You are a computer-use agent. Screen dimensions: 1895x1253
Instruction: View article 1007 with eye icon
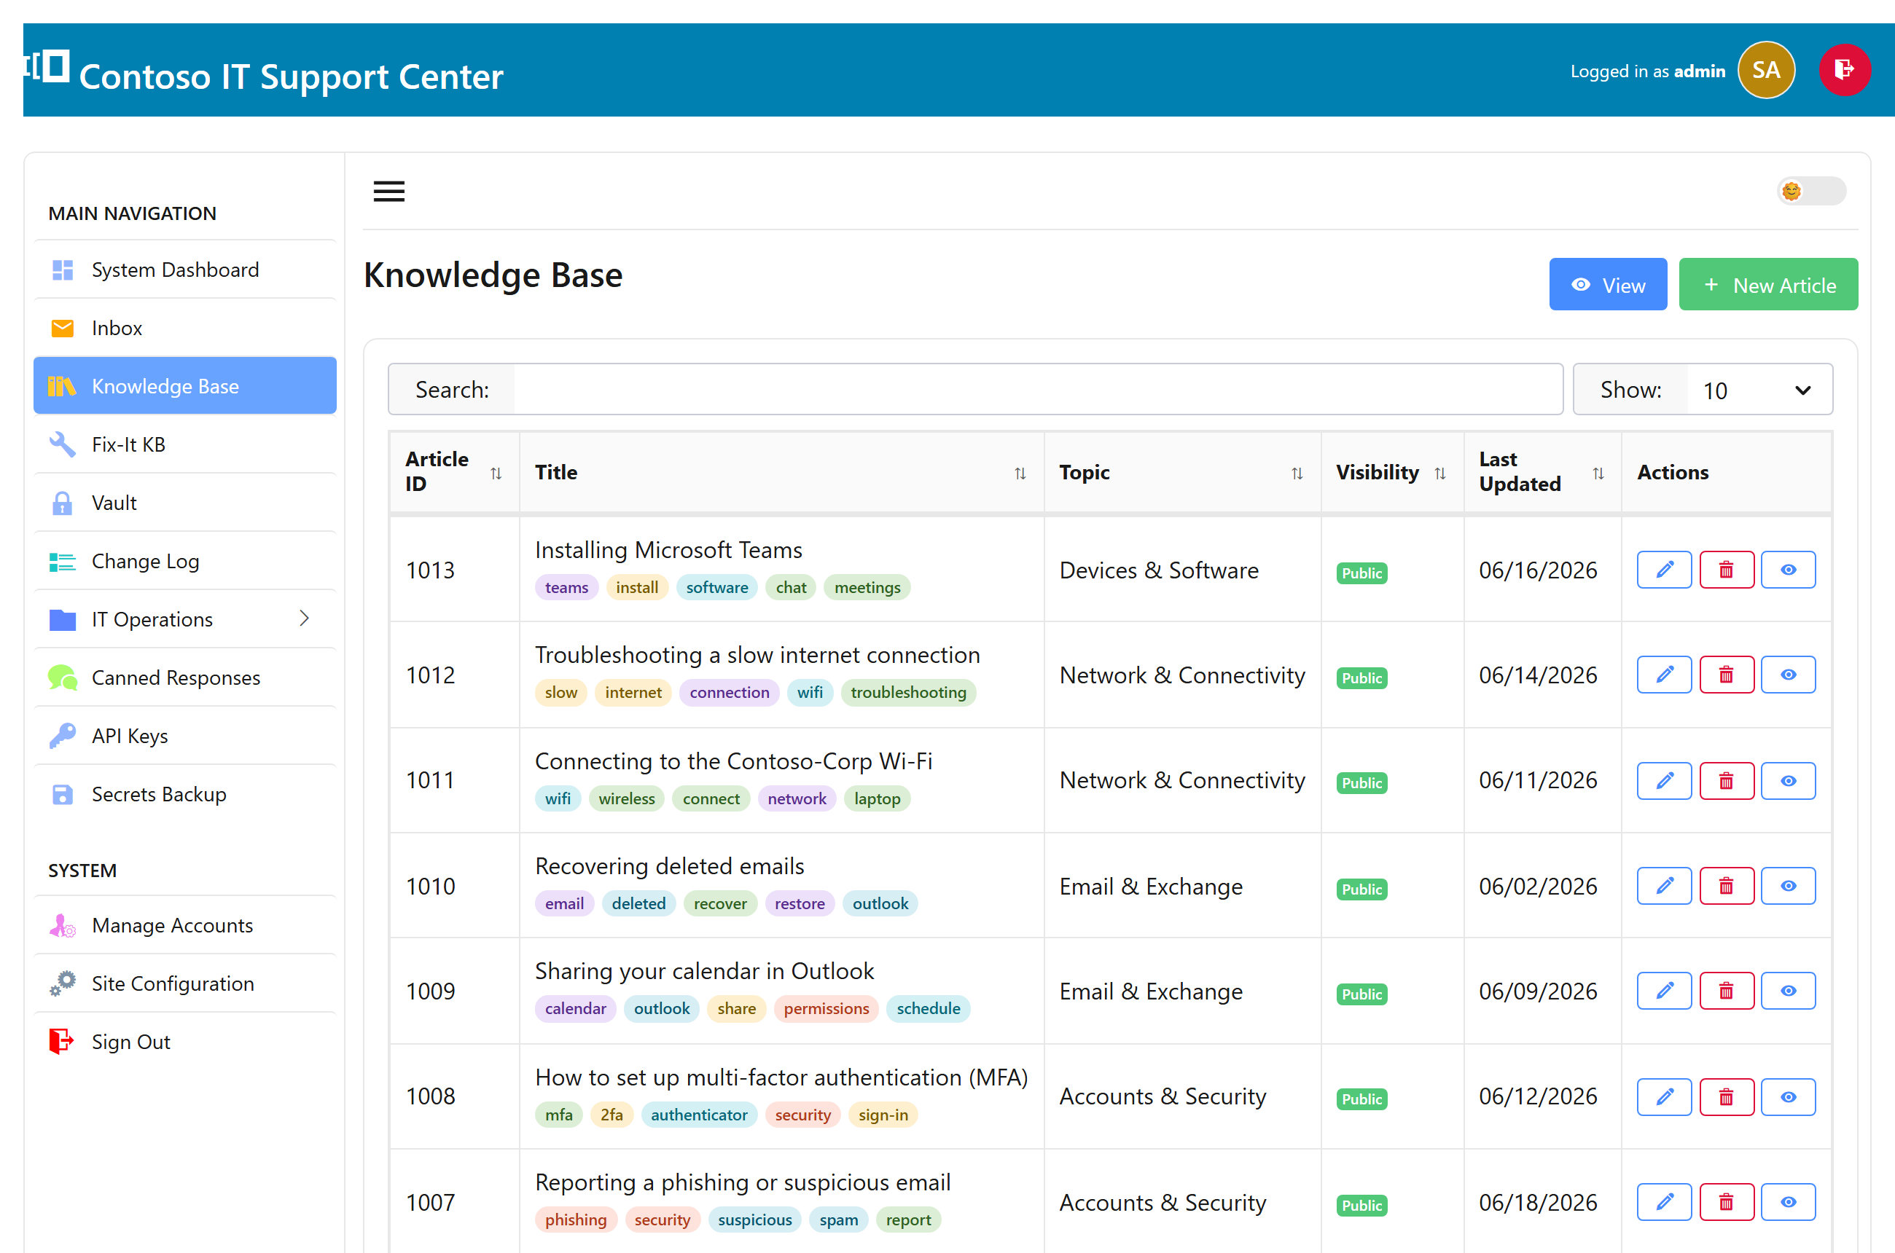pos(1788,1202)
